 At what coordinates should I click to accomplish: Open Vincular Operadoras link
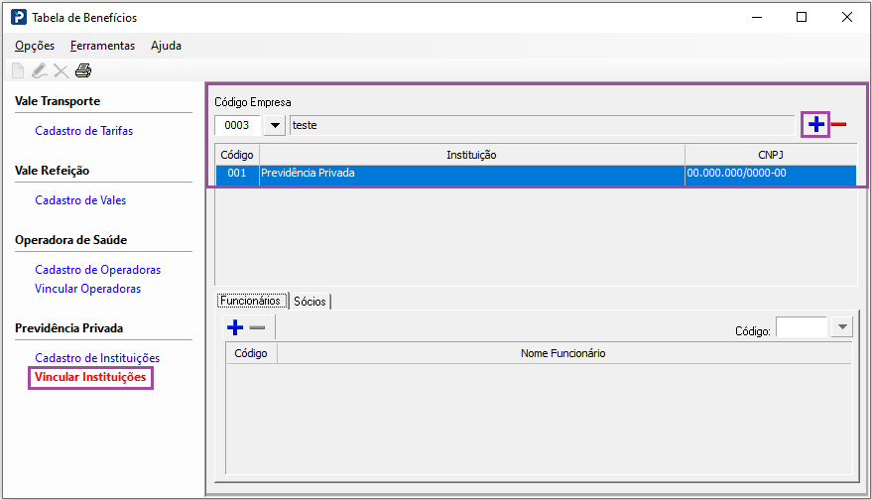point(88,289)
